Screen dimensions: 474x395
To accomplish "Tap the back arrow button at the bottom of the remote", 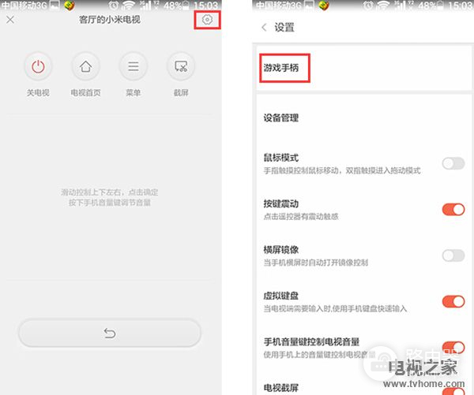I will 110,334.
